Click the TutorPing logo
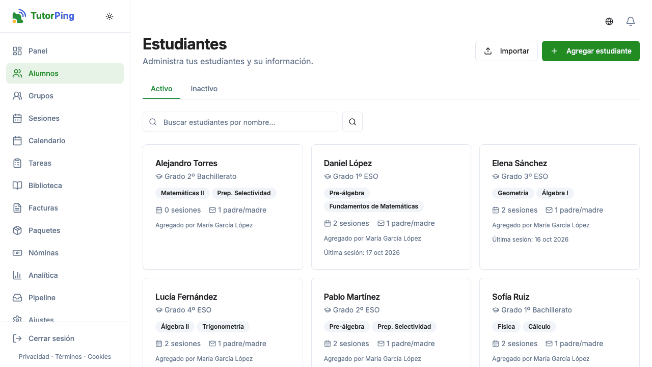The height and width of the screenshot is (367, 652). 43,16
